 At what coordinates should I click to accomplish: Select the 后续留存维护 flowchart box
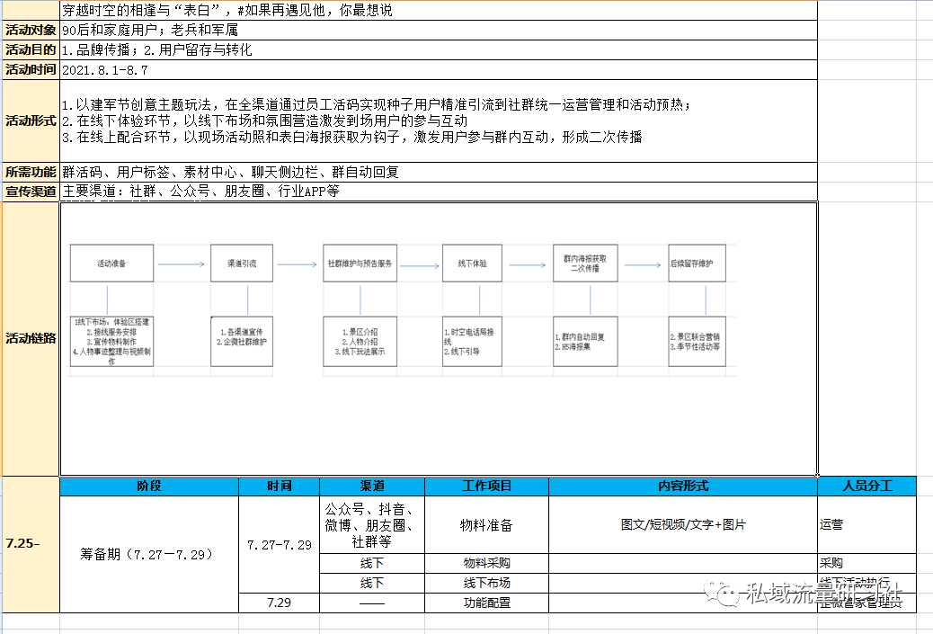click(698, 263)
